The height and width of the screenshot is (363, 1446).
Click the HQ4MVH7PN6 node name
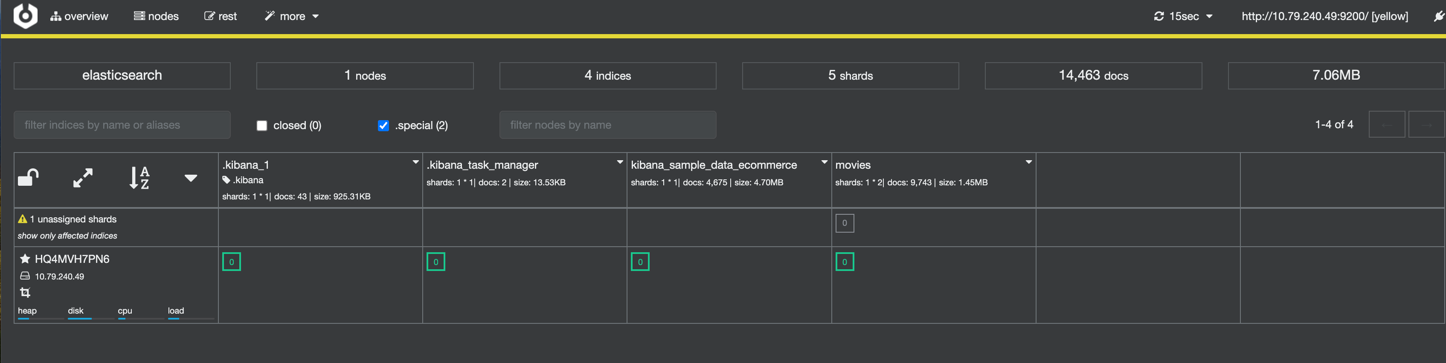click(x=73, y=259)
